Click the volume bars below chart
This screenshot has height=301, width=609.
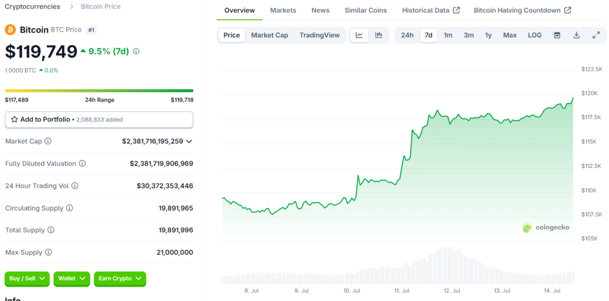(x=398, y=266)
